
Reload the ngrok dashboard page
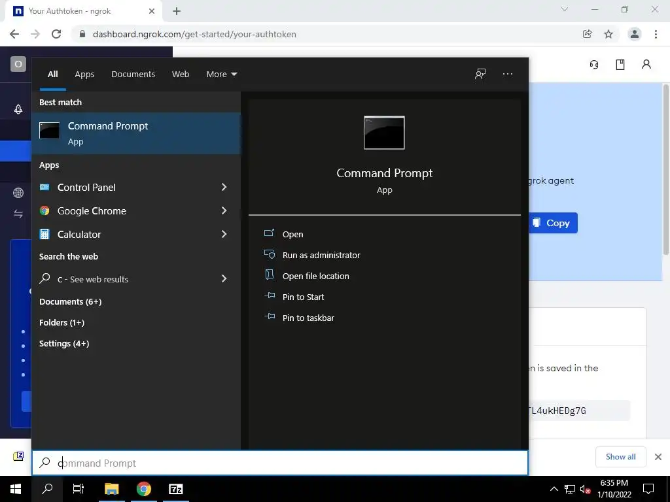coord(56,34)
